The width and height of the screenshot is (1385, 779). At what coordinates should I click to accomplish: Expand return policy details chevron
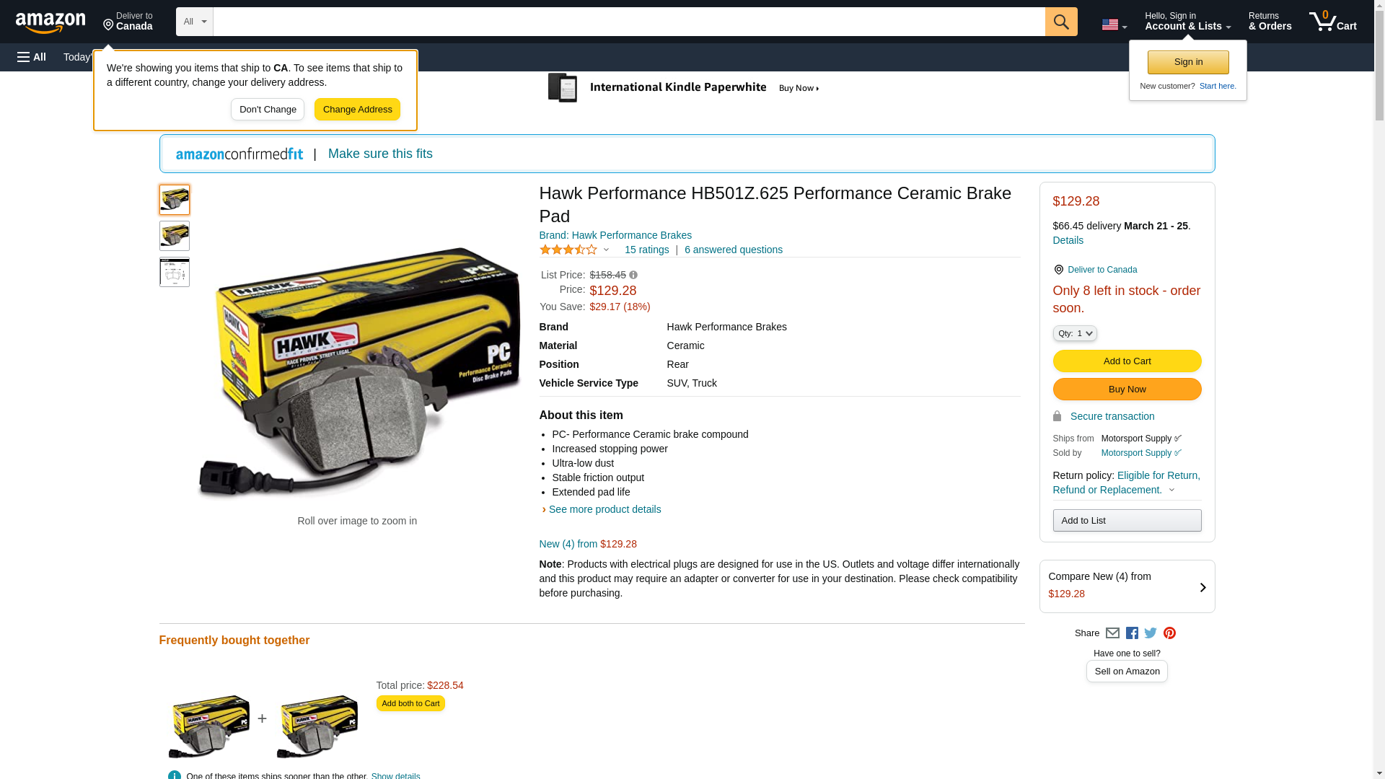pos(1171,490)
